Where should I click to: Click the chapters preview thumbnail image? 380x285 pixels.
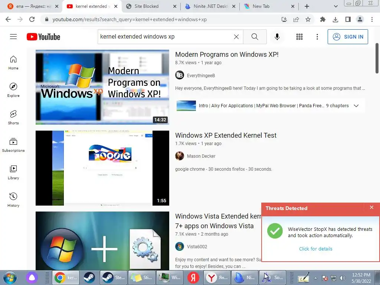tap(186, 106)
